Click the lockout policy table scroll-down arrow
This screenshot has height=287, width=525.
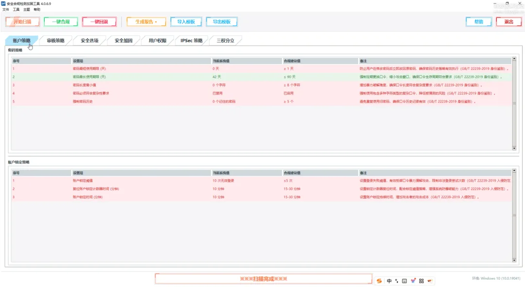click(x=514, y=260)
